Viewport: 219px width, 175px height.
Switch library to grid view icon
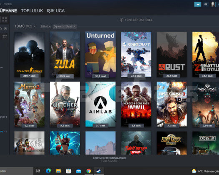(x=5, y=20)
